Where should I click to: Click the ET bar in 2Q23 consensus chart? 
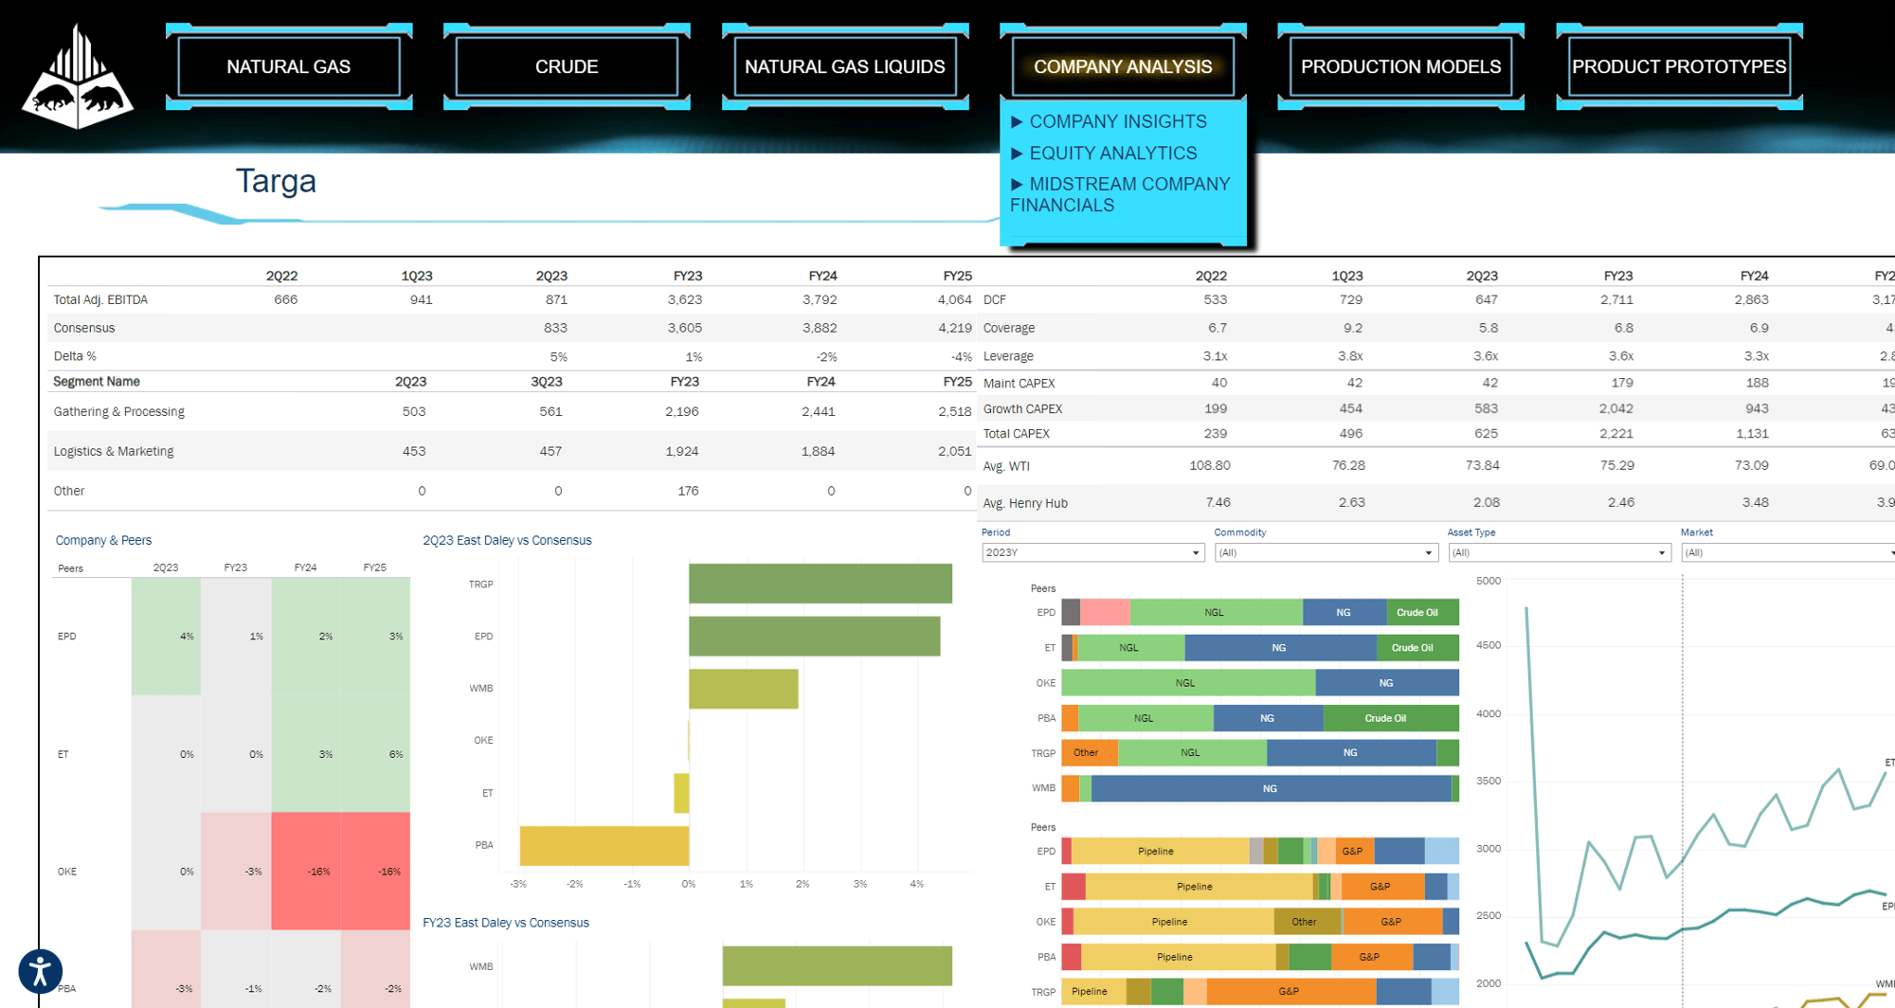point(681,793)
